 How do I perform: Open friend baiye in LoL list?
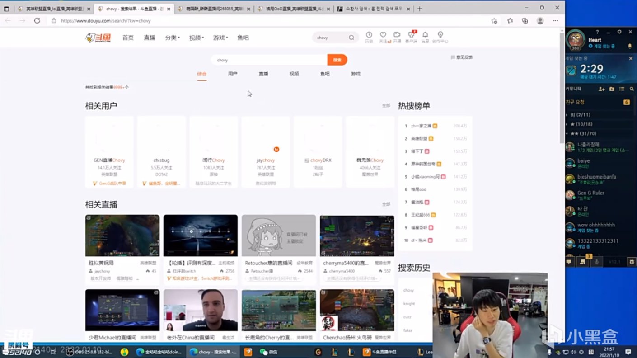pyautogui.click(x=601, y=163)
